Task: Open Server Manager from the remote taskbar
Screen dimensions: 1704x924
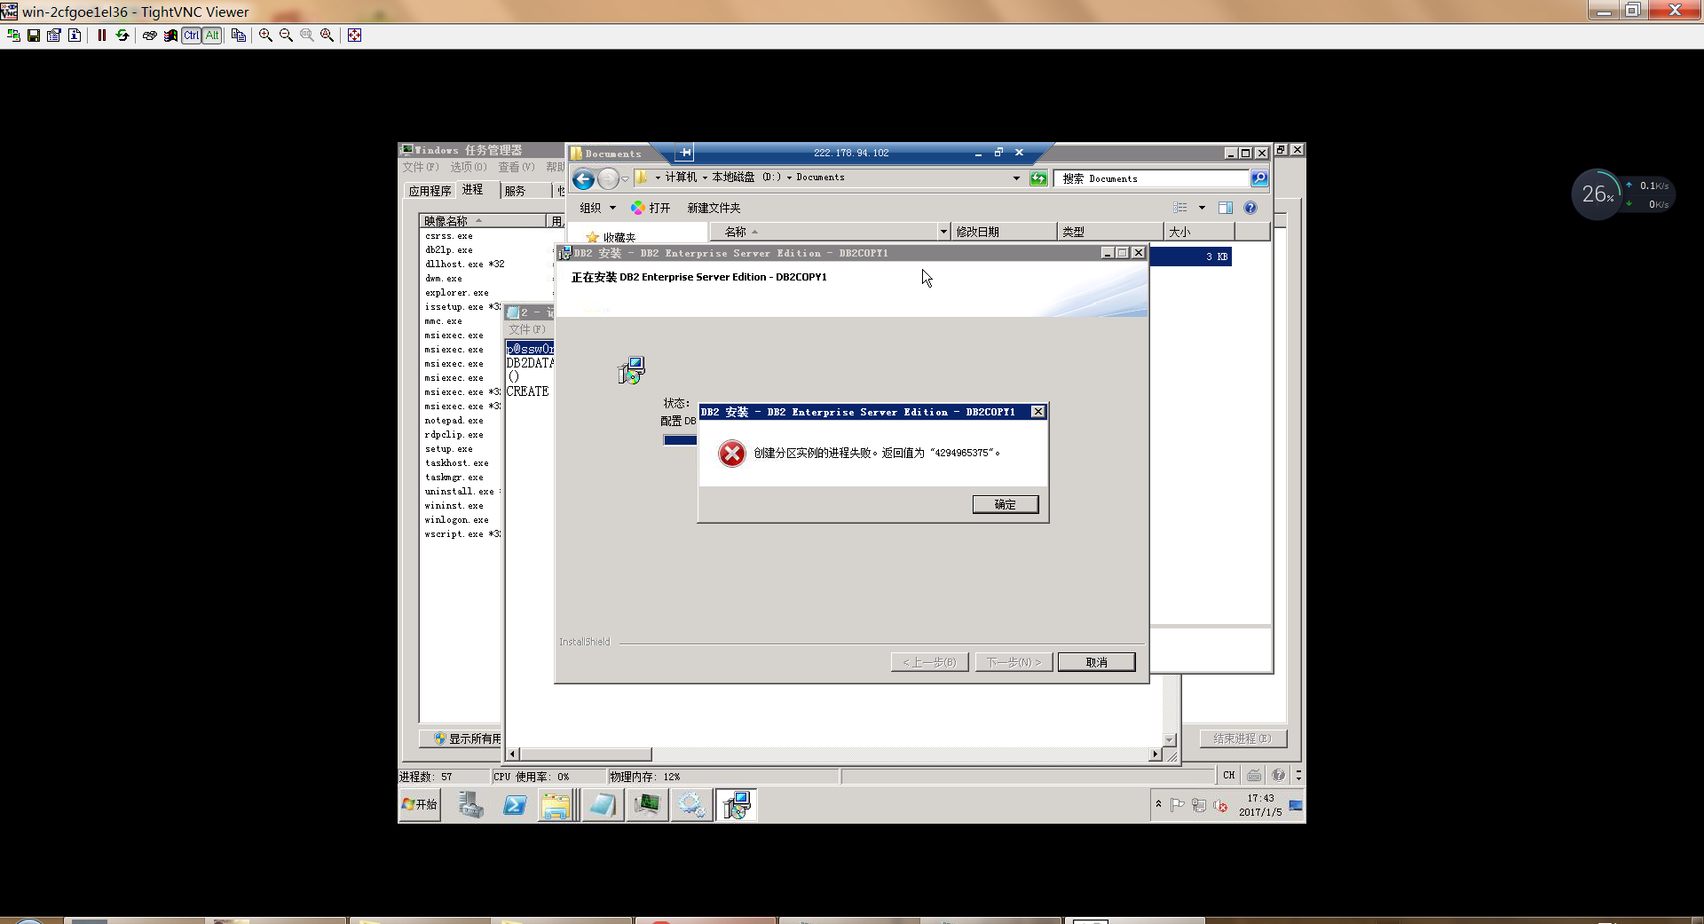Action: [x=470, y=805]
